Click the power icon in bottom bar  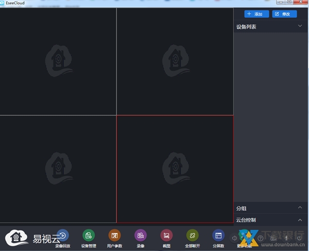point(299,238)
